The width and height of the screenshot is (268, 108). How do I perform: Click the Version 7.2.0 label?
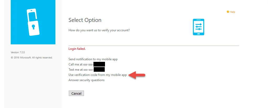tap(18, 52)
